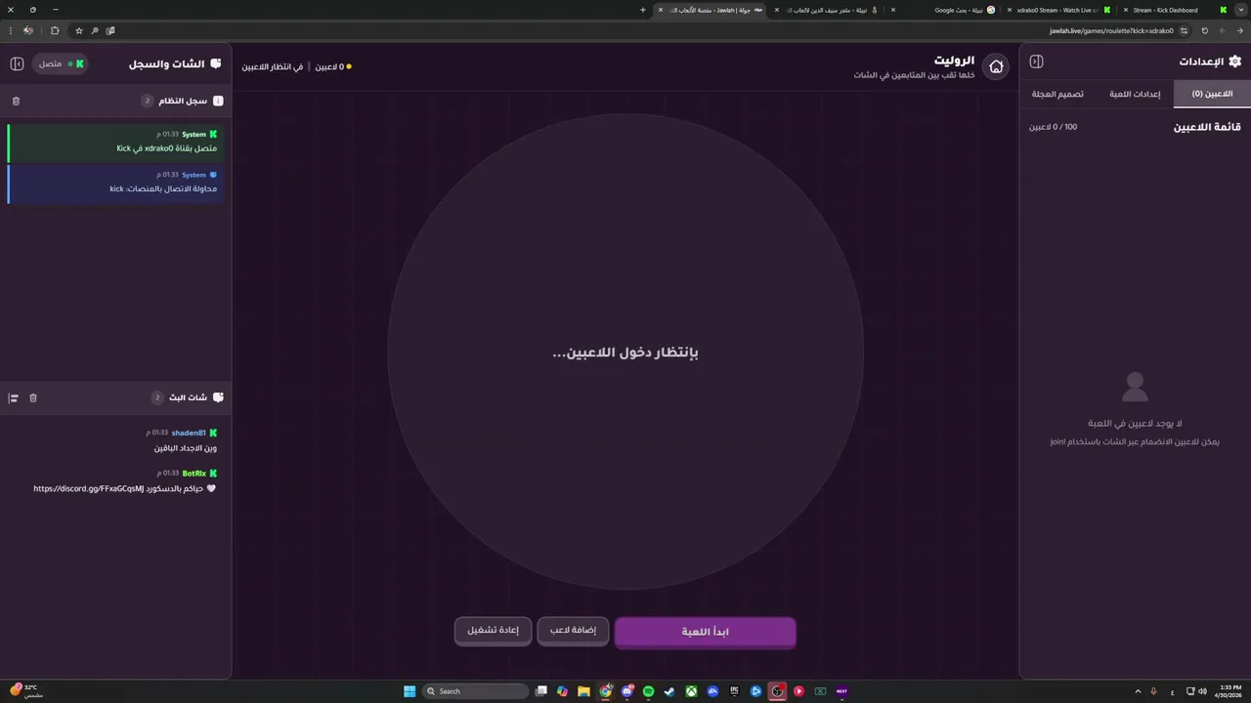Viewport: 1251px width, 703px height.
Task: Open the game settings tab (إعدادات اللعبة)
Action: pos(1135,94)
